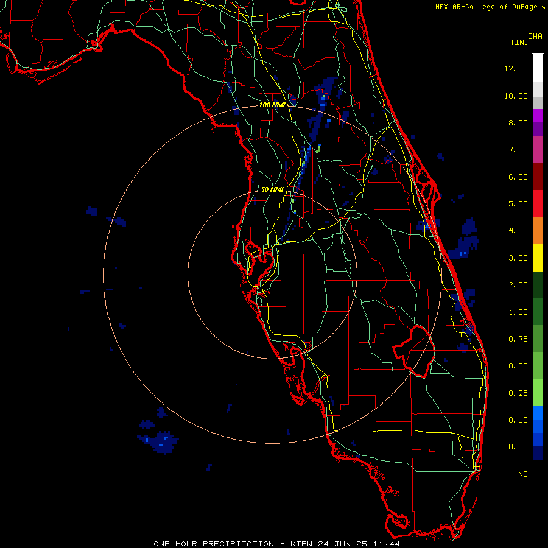The image size is (548, 548).
Task: Select the 0.00 legend value
Action: point(518,447)
